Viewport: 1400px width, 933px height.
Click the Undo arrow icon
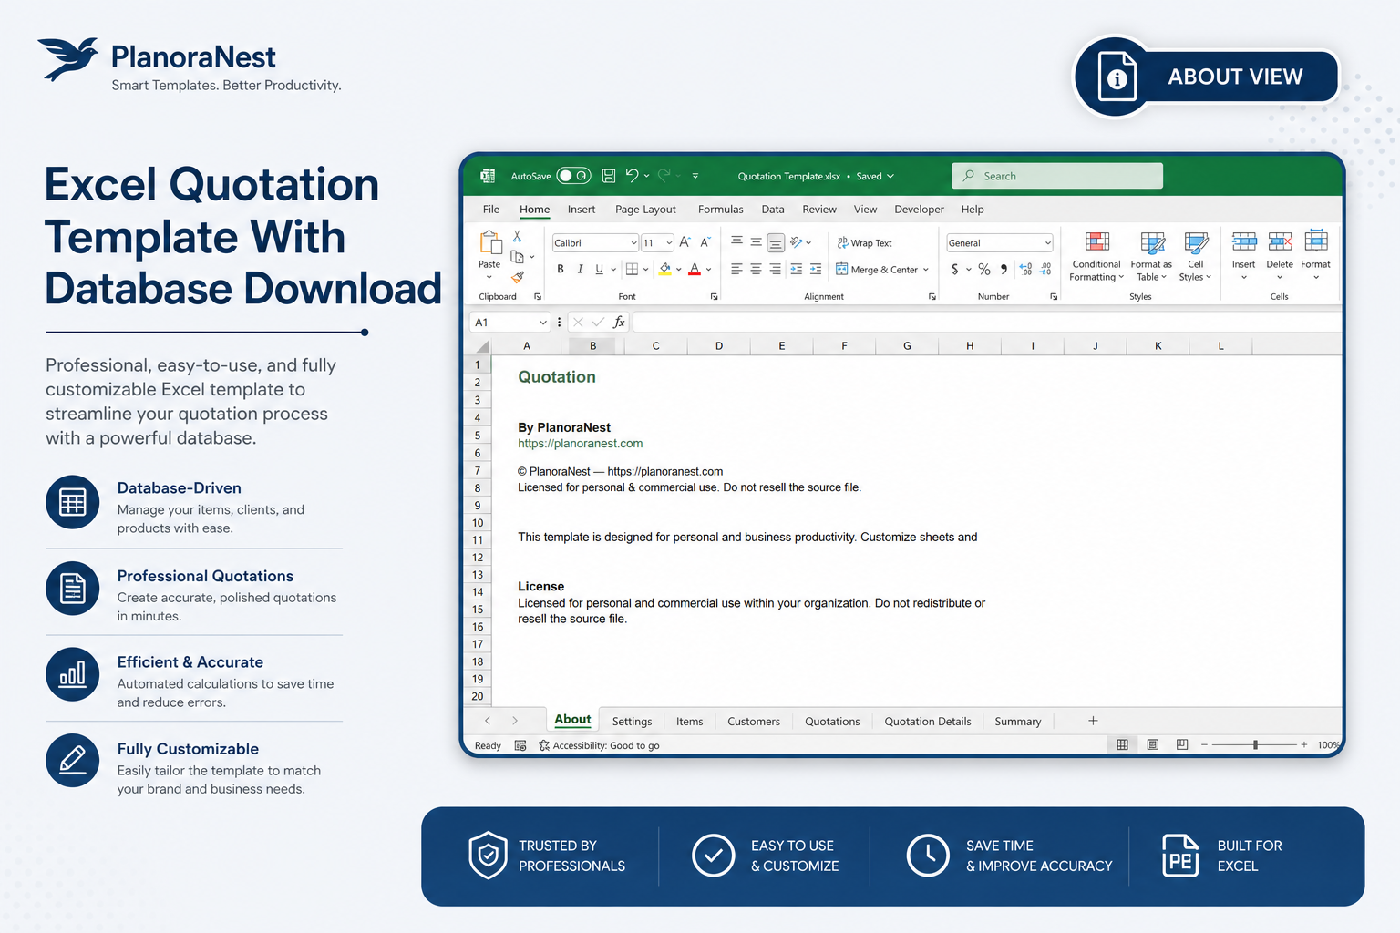coord(633,175)
